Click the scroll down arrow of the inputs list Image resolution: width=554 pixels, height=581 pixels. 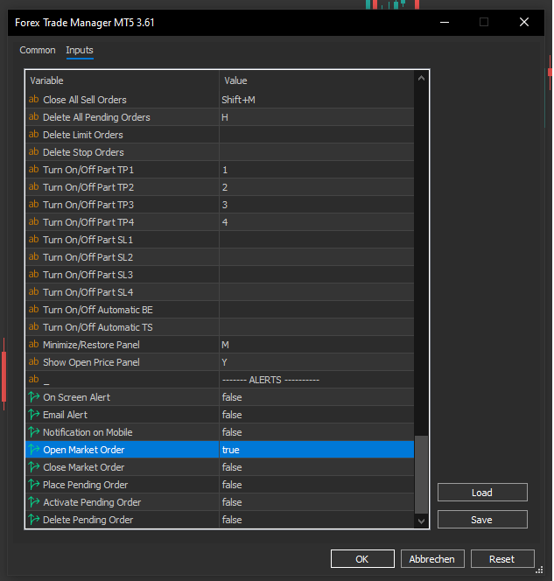pos(421,521)
